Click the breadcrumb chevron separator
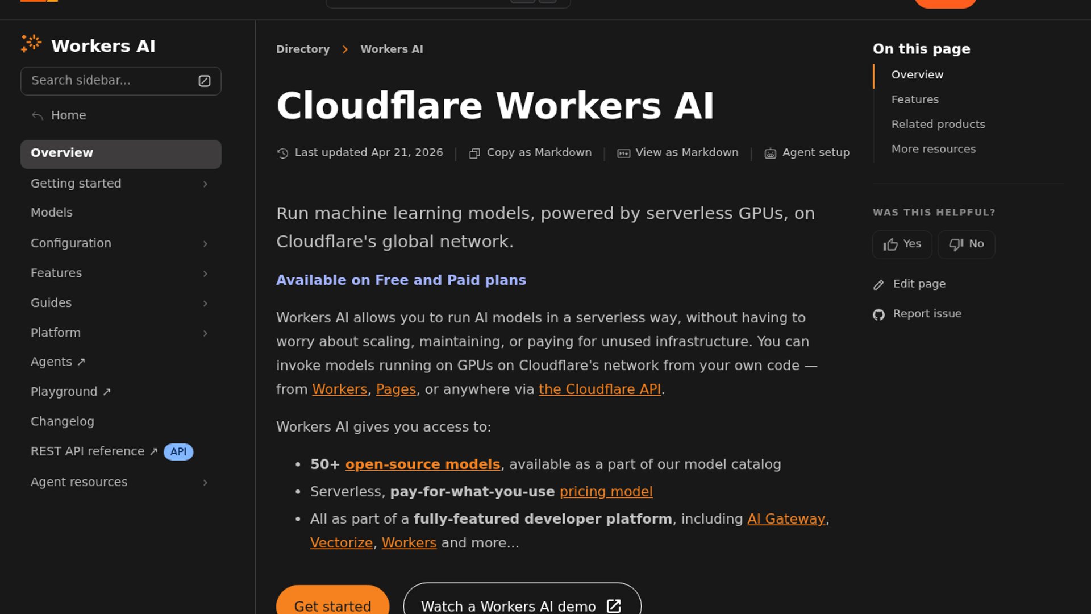 click(x=345, y=49)
